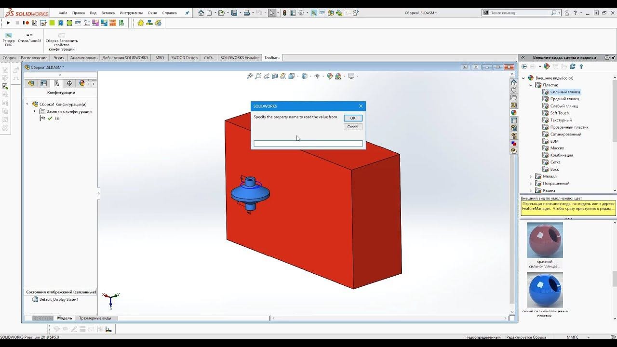Viewport: 617px width, 347px height.
Task: Click Cancel in the SOLIDWORKS dialog
Action: point(353,127)
